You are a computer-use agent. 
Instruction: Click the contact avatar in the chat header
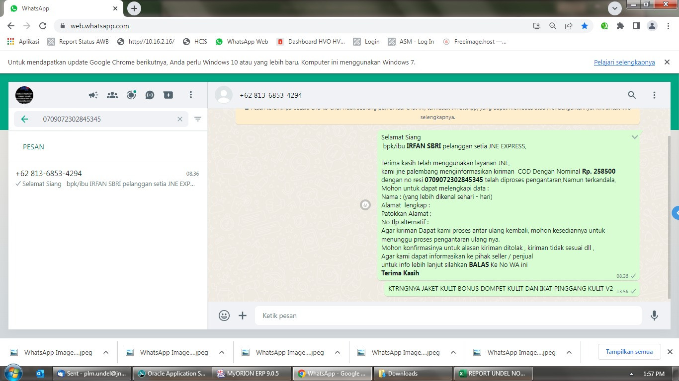click(x=224, y=95)
